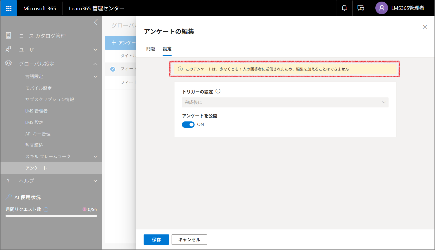Click the タイトル column header

(128, 56)
